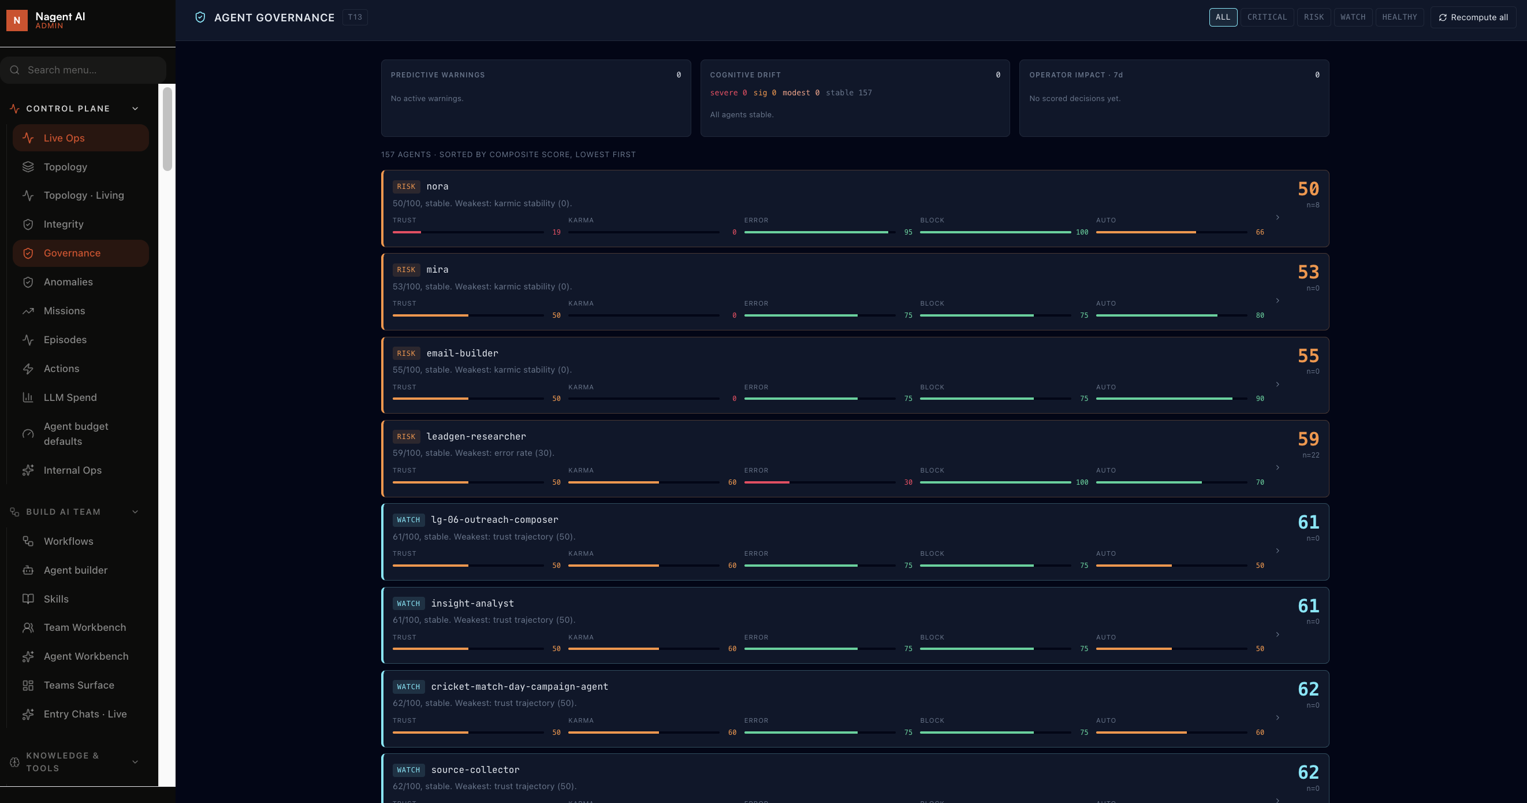1527x803 pixels.
Task: Filter agents by CRITICAL
Action: (x=1267, y=17)
